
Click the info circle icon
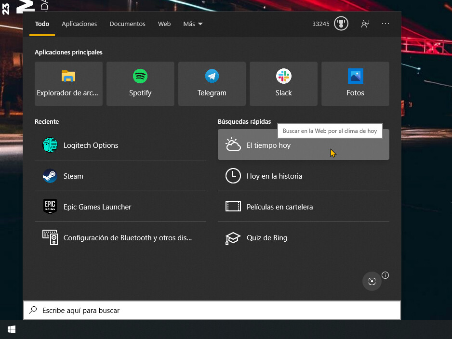click(x=385, y=275)
